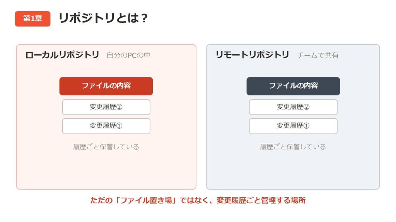Click the empty bottom area of the pink local panel
396x222 pixels.
click(x=106, y=171)
